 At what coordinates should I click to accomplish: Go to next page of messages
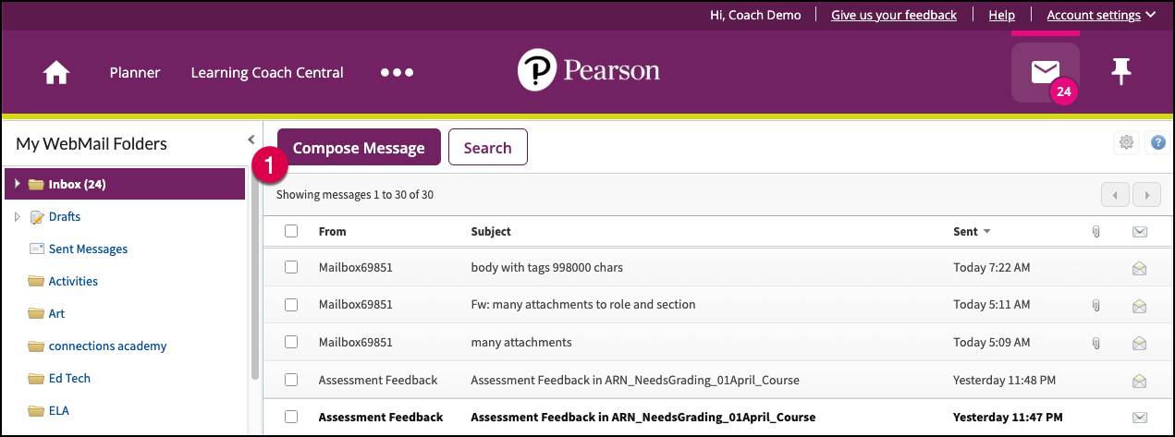point(1147,195)
